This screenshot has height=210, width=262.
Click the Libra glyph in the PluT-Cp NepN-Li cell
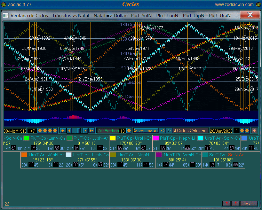187,148
